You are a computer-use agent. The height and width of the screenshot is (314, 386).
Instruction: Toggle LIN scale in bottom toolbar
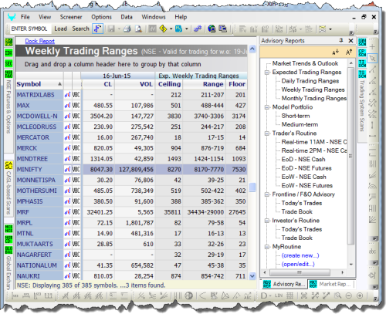coord(279,295)
